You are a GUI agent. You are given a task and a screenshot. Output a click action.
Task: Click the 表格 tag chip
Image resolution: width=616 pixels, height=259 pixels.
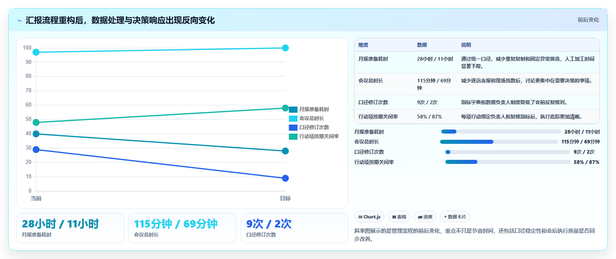coord(399,217)
